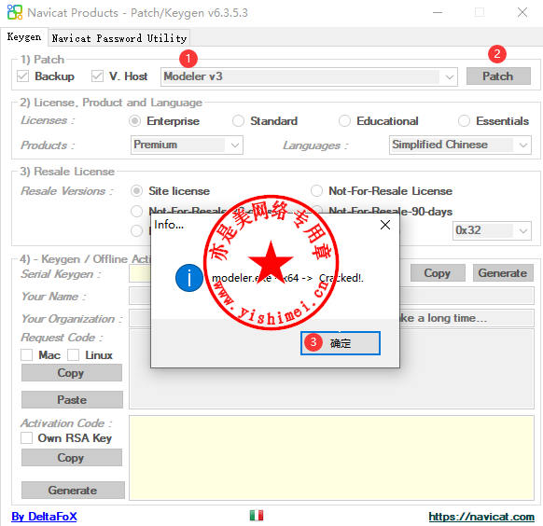The width and height of the screenshot is (543, 526).
Task: Copy the serial keygen value
Action: coord(438,273)
